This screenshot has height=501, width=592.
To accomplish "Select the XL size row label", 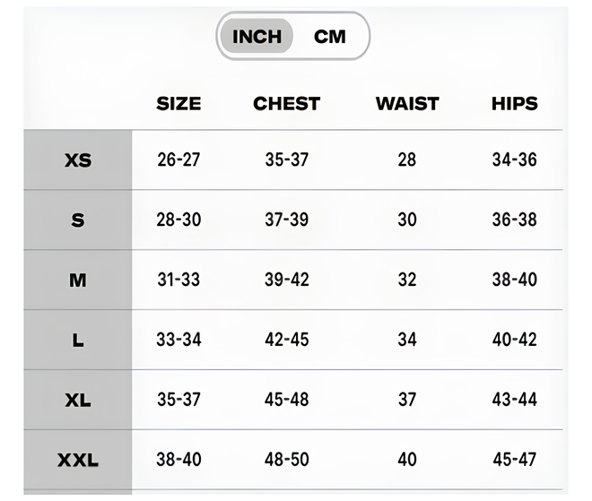I will coord(78,400).
